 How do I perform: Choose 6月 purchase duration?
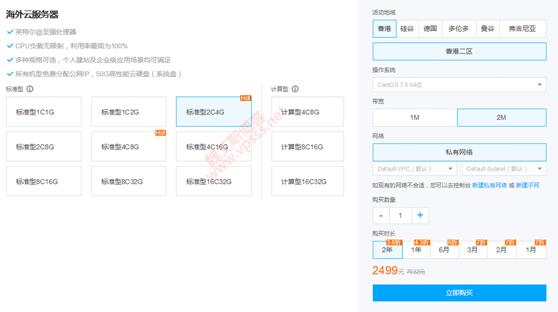tap(444, 250)
